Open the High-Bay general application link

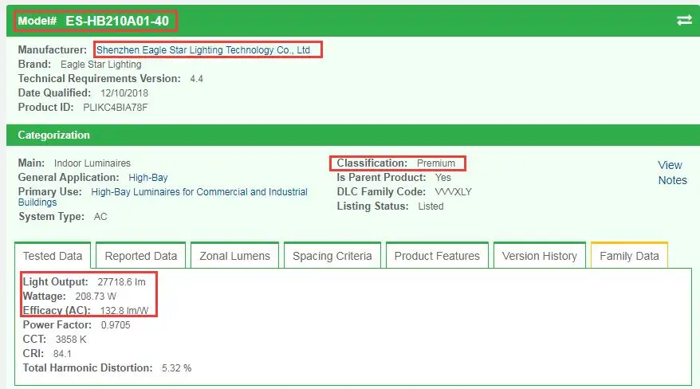tap(148, 178)
